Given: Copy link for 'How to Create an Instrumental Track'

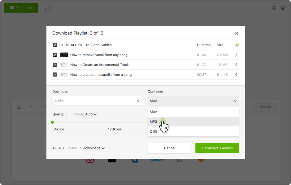Looking at the screenshot, I should (x=237, y=65).
